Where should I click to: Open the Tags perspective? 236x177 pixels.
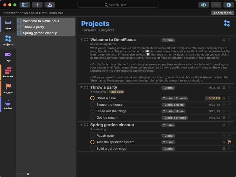pos(8,57)
